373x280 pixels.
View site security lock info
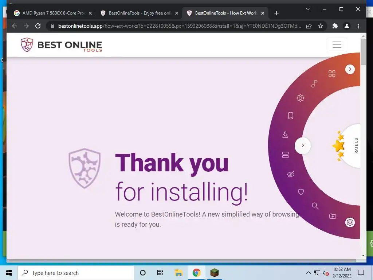click(x=52, y=26)
